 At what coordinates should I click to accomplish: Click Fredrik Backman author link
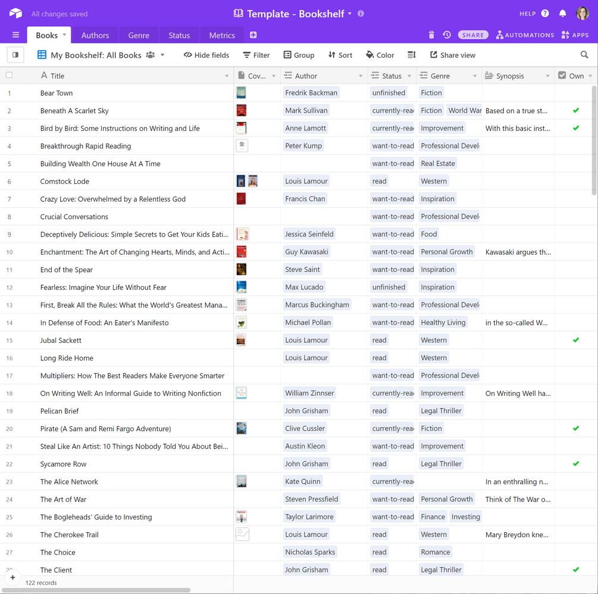click(311, 93)
